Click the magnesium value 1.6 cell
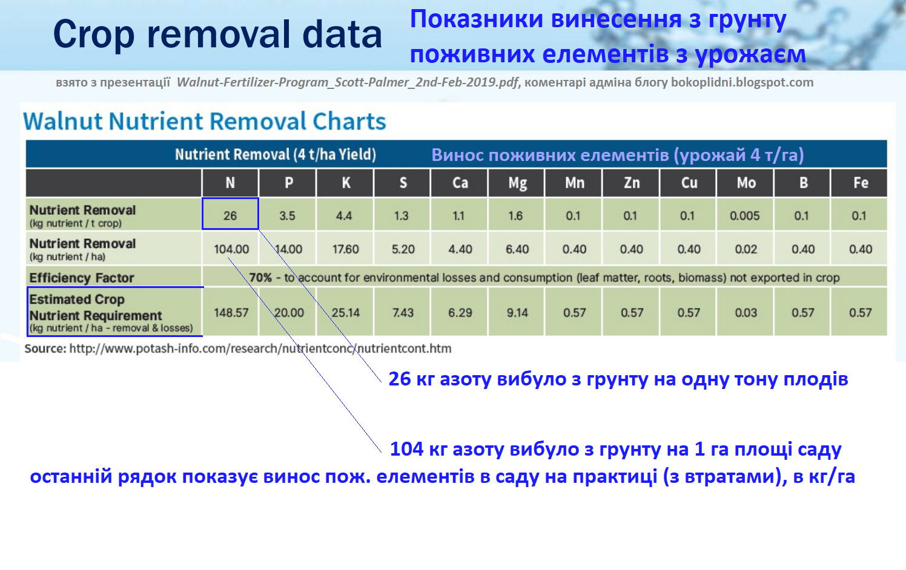 [x=517, y=215]
